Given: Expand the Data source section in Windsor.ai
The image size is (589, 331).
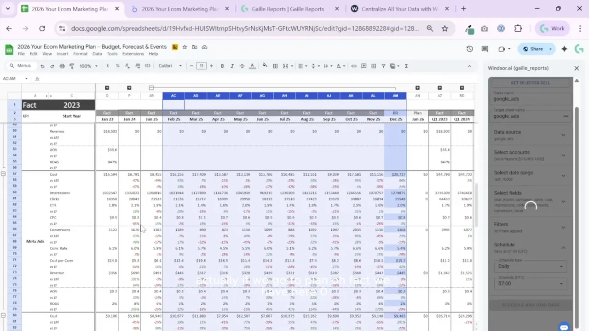Looking at the screenshot, I should (563, 135).
